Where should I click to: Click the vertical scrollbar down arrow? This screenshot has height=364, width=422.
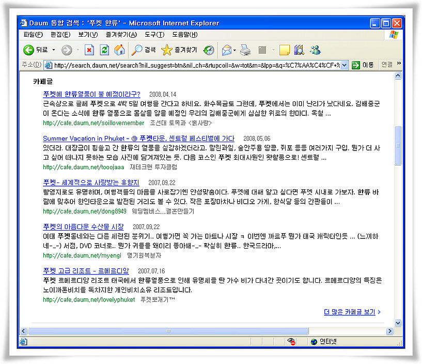click(x=398, y=323)
